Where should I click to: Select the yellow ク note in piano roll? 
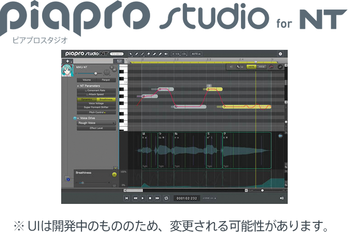(247, 107)
